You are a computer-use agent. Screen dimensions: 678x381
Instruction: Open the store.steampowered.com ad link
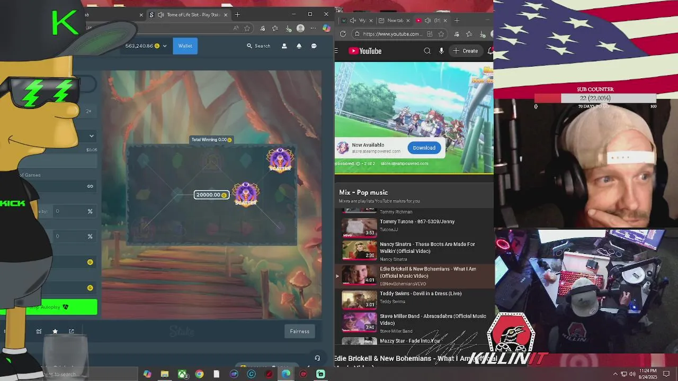tap(404, 164)
